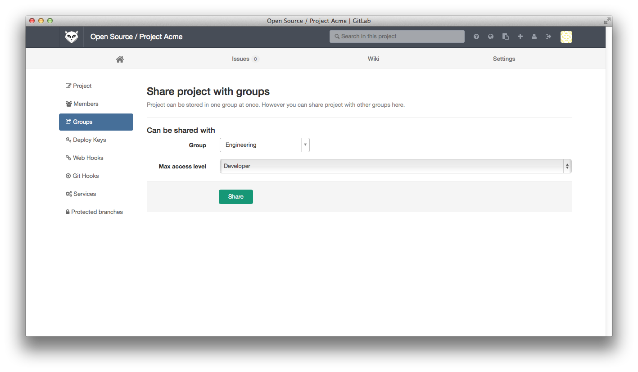
Task: Click the home icon in the navigation bar
Action: click(119, 59)
